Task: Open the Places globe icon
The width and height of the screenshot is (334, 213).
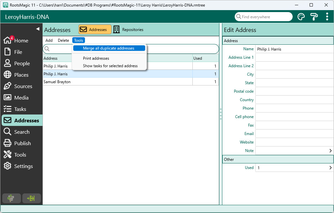Action: click(7, 74)
